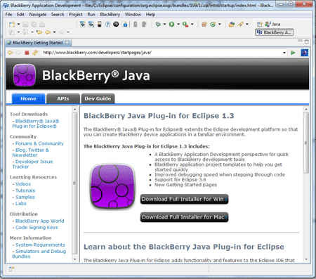This screenshot has width=316, height=279.
Task: Expand the Run dropdown arrow
Action: click(178, 24)
